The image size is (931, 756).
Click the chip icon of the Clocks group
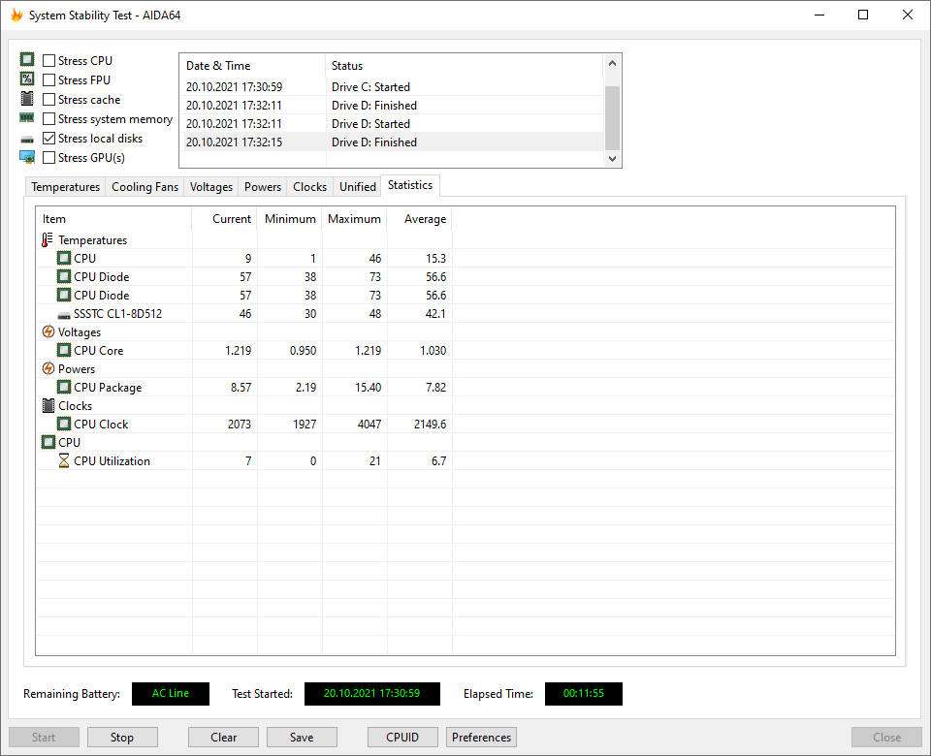point(48,405)
